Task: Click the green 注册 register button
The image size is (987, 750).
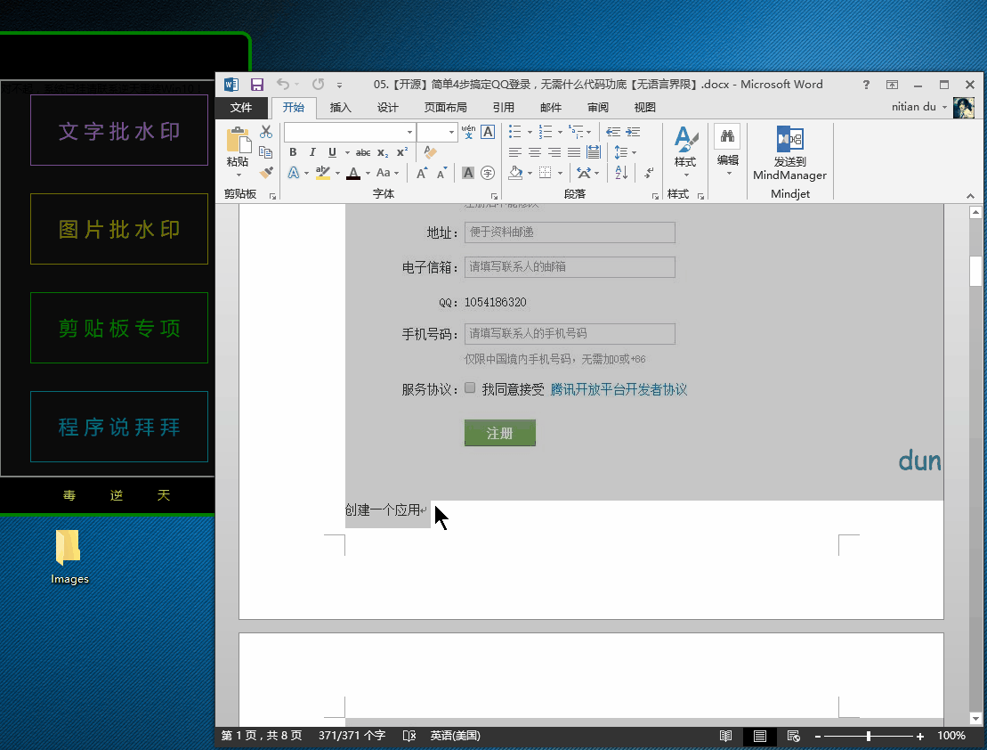Action: (500, 433)
